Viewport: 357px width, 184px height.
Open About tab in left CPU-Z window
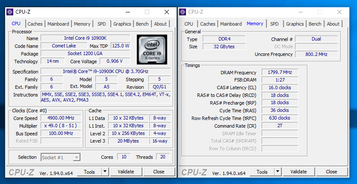[160, 24]
